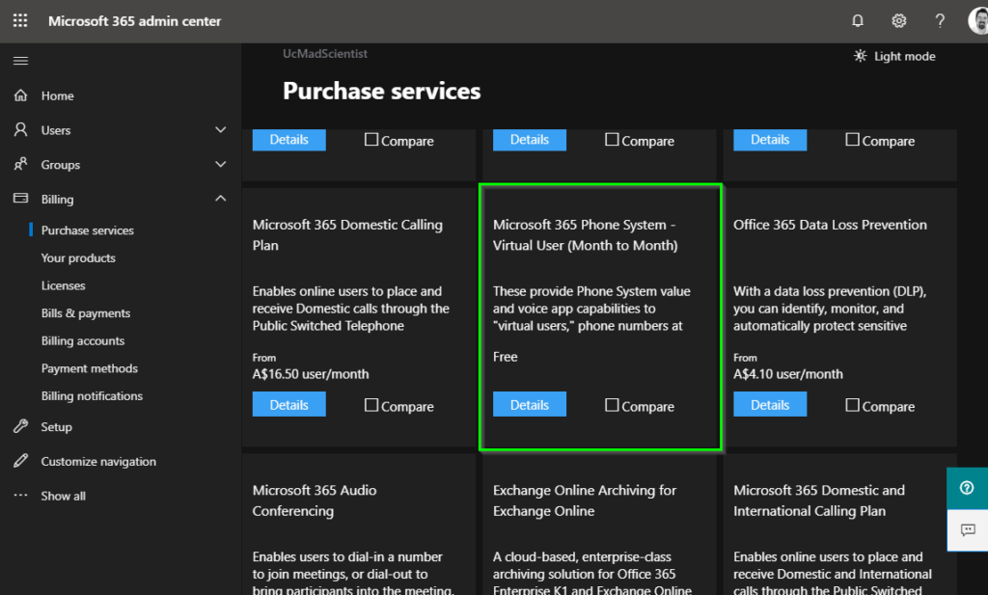Screen dimensions: 988x595
Task: Click the Customize navigation pencil icon
Action: coord(21,461)
